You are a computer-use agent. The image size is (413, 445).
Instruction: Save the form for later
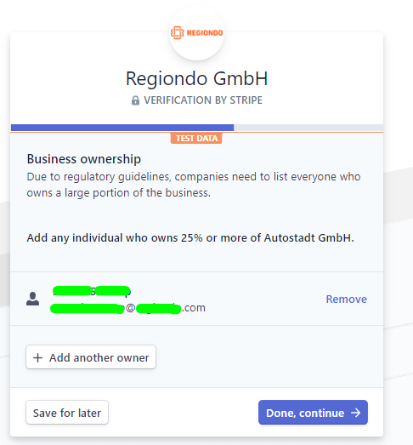click(67, 413)
